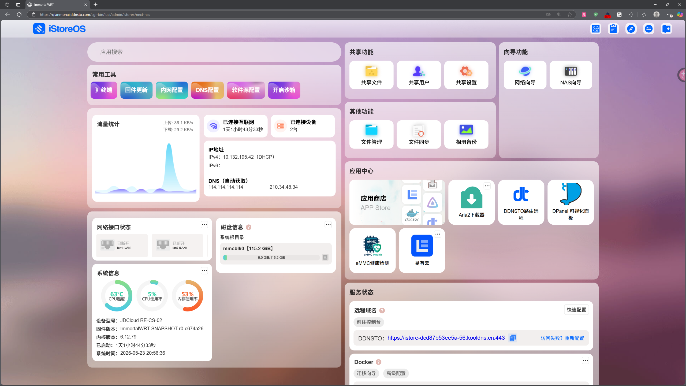This screenshot has height=386, width=686.
Task: Open Docker panel more options menu
Action: point(585,361)
